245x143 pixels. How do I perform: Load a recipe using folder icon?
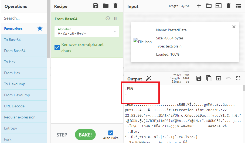pyautogui.click(x=106, y=6)
